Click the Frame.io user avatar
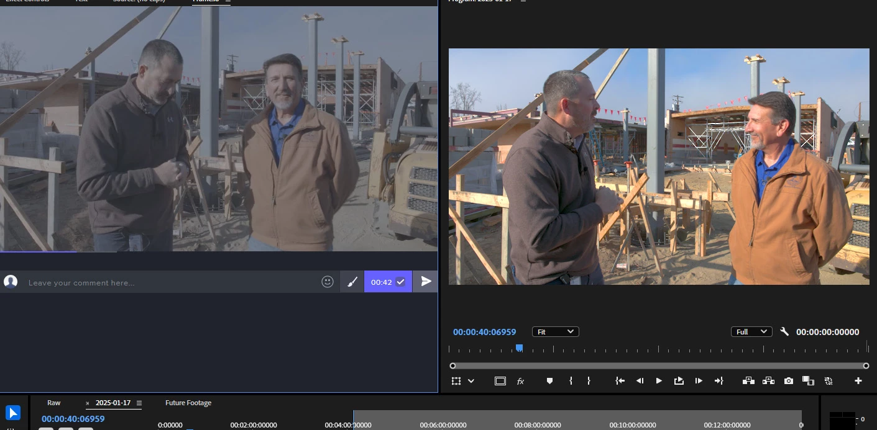Screen dimensions: 877x430 pos(11,282)
